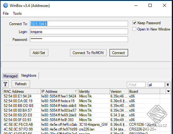Screen dimensions: 173x134
Task: Select MAC address 52:54:00:DA:0E:19
Action: pyautogui.click(x=18, y=101)
